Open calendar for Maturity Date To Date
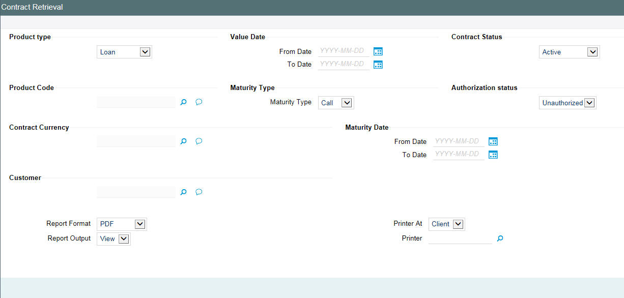The height and width of the screenshot is (298, 624). tap(493, 155)
